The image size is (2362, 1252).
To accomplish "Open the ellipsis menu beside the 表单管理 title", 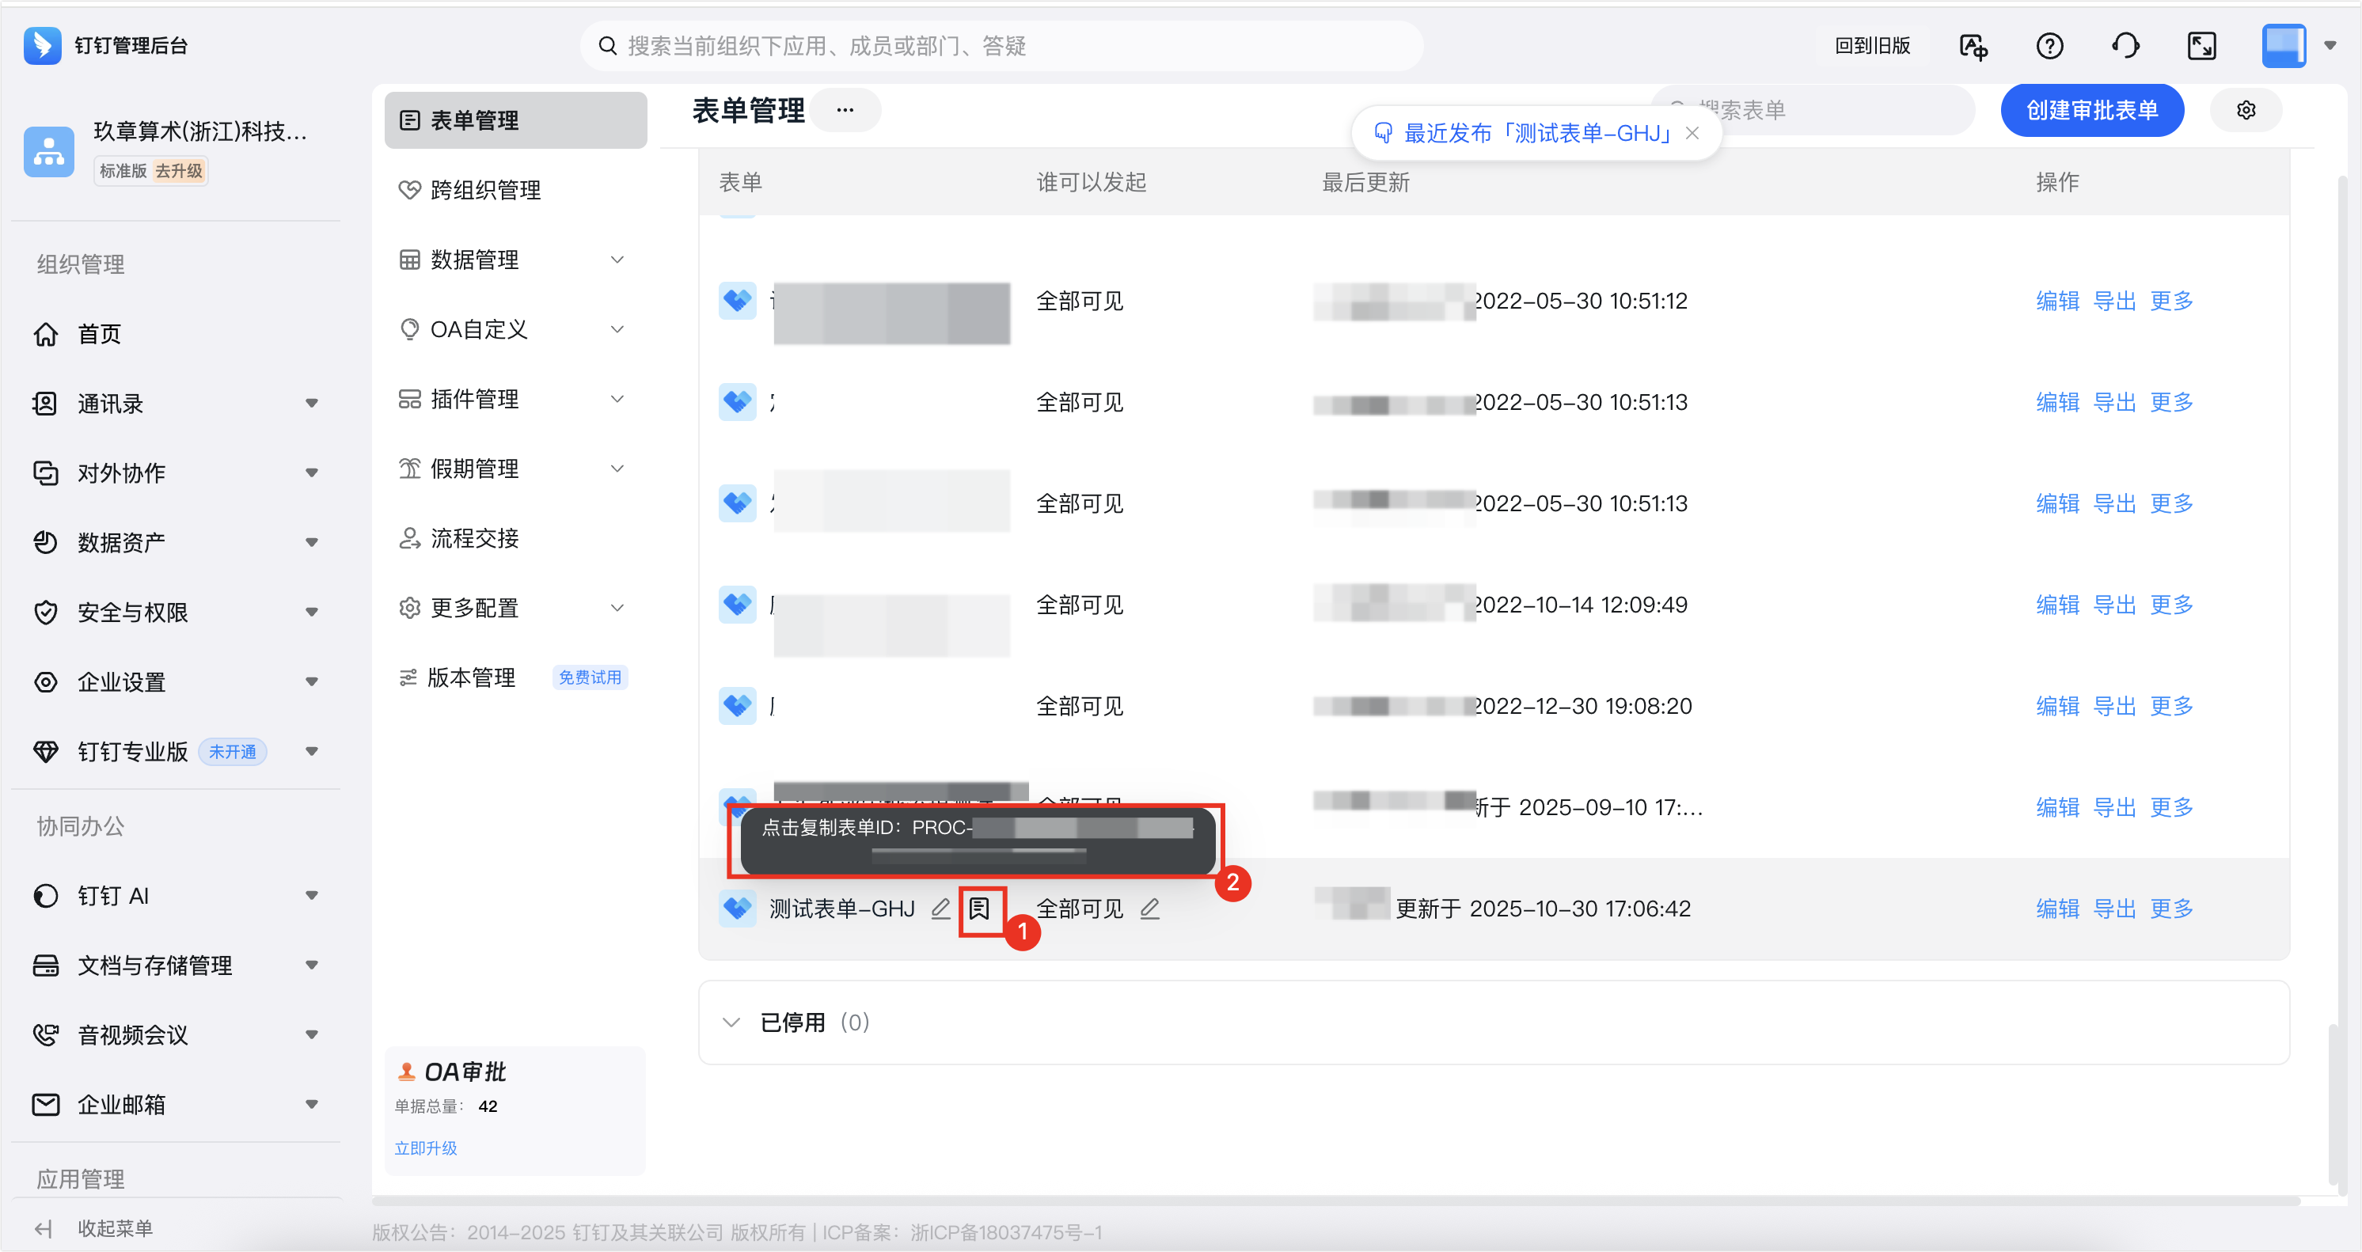I will (845, 110).
